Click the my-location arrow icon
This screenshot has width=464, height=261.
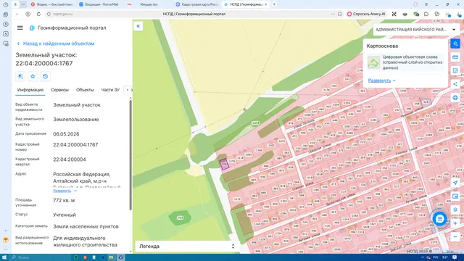455,183
